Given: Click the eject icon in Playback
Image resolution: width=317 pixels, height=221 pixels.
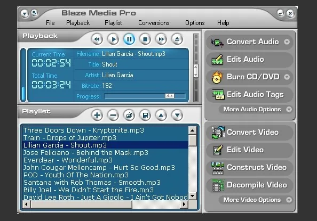Looking at the screenshot, I should [x=177, y=39].
